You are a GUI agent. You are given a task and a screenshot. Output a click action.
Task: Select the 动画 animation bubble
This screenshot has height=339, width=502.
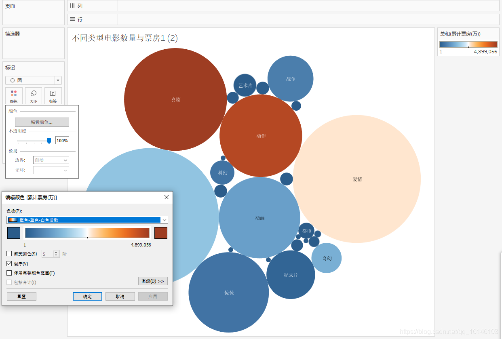[x=259, y=218]
